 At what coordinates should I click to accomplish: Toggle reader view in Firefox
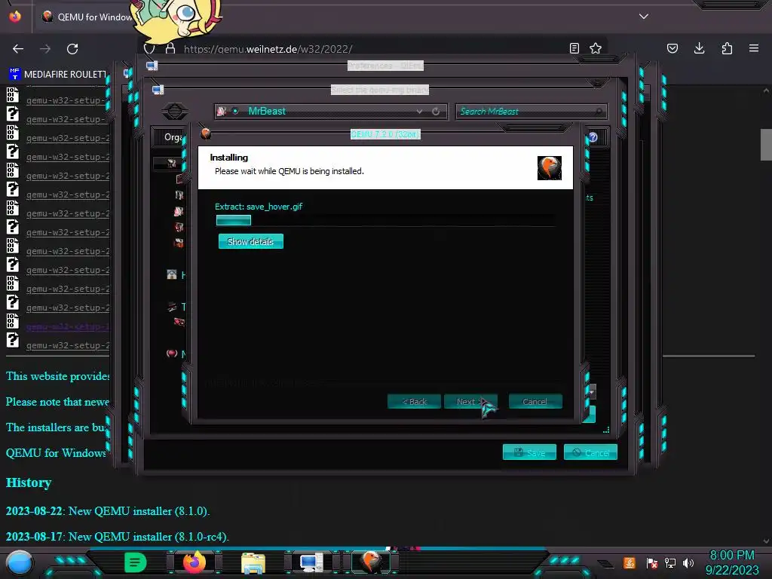tap(574, 48)
